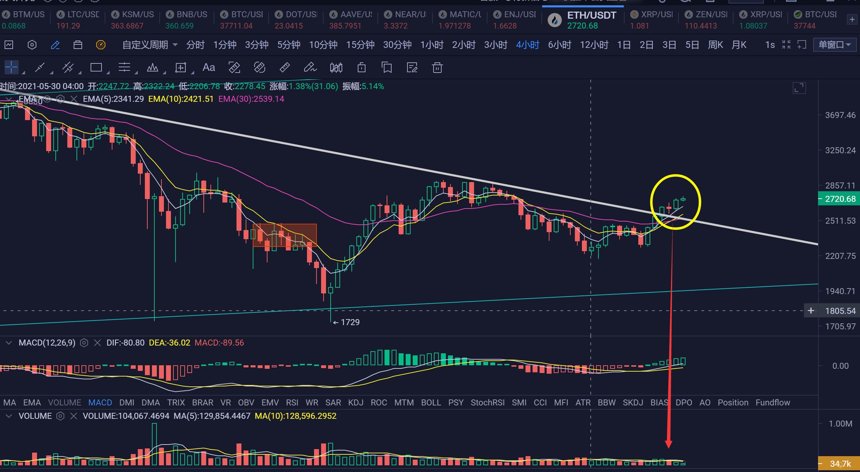
Task: Click the plus button at 1805.54 price
Action: [811, 311]
